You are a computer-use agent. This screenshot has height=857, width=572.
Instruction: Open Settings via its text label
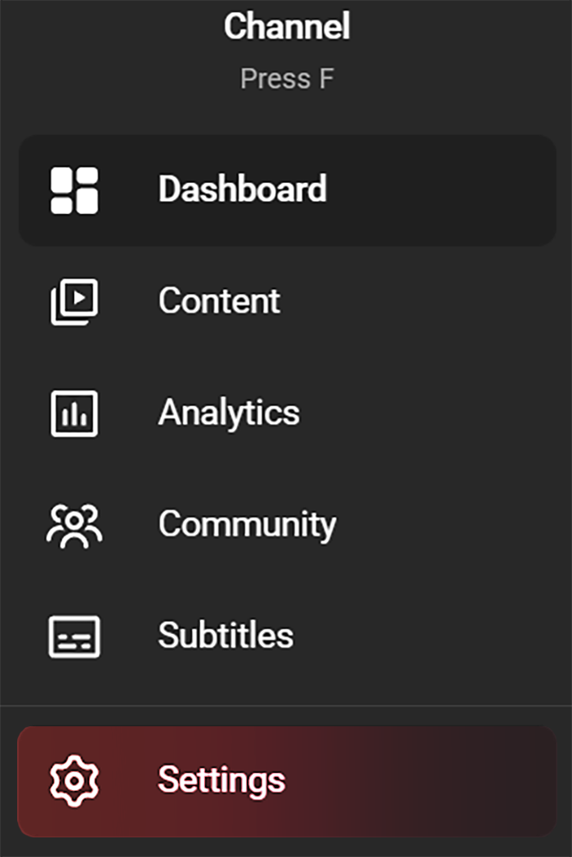click(x=221, y=780)
